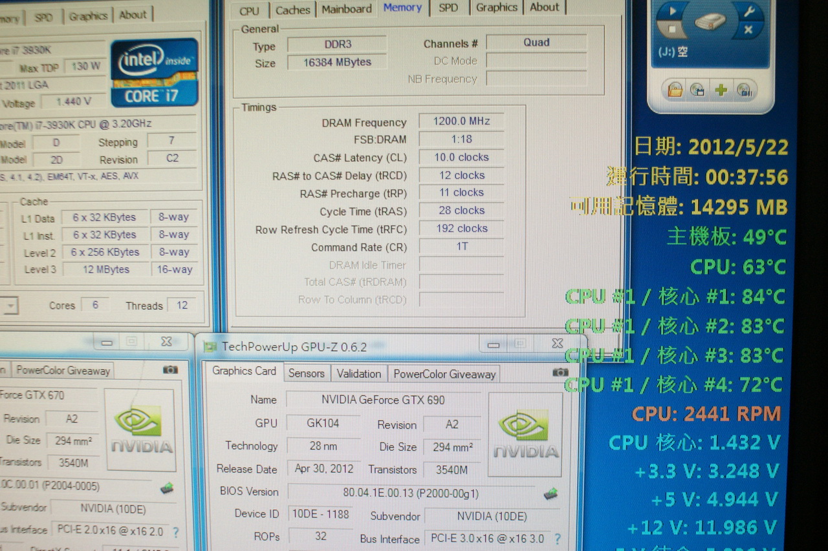Open the Graphics tab in left CPU-Z window
Viewport: 828px width, 551px height.
(x=89, y=15)
